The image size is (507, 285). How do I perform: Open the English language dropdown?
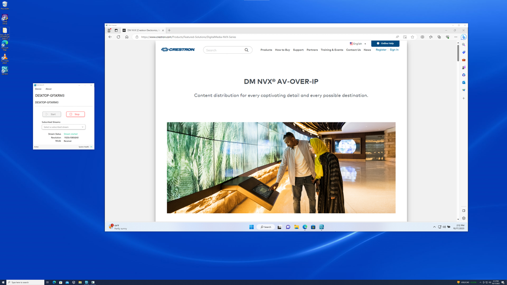(x=358, y=44)
